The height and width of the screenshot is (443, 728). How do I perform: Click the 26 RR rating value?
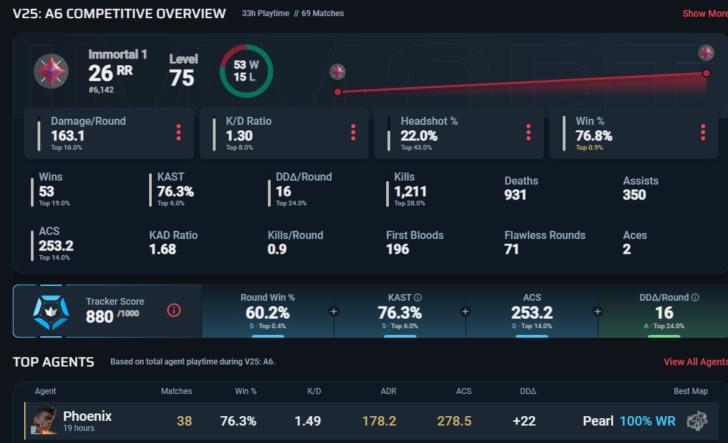tap(111, 73)
